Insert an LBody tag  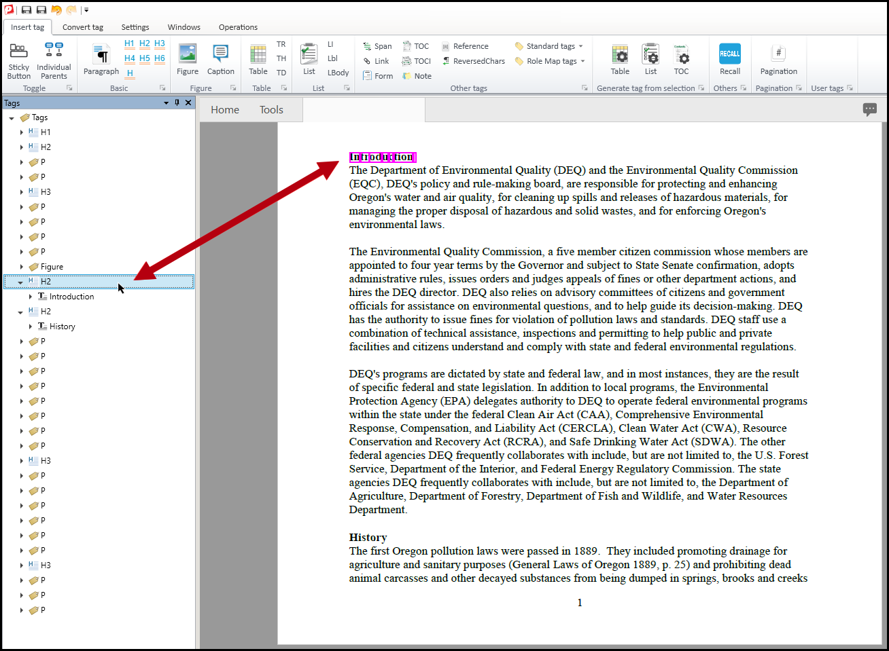[x=338, y=73]
